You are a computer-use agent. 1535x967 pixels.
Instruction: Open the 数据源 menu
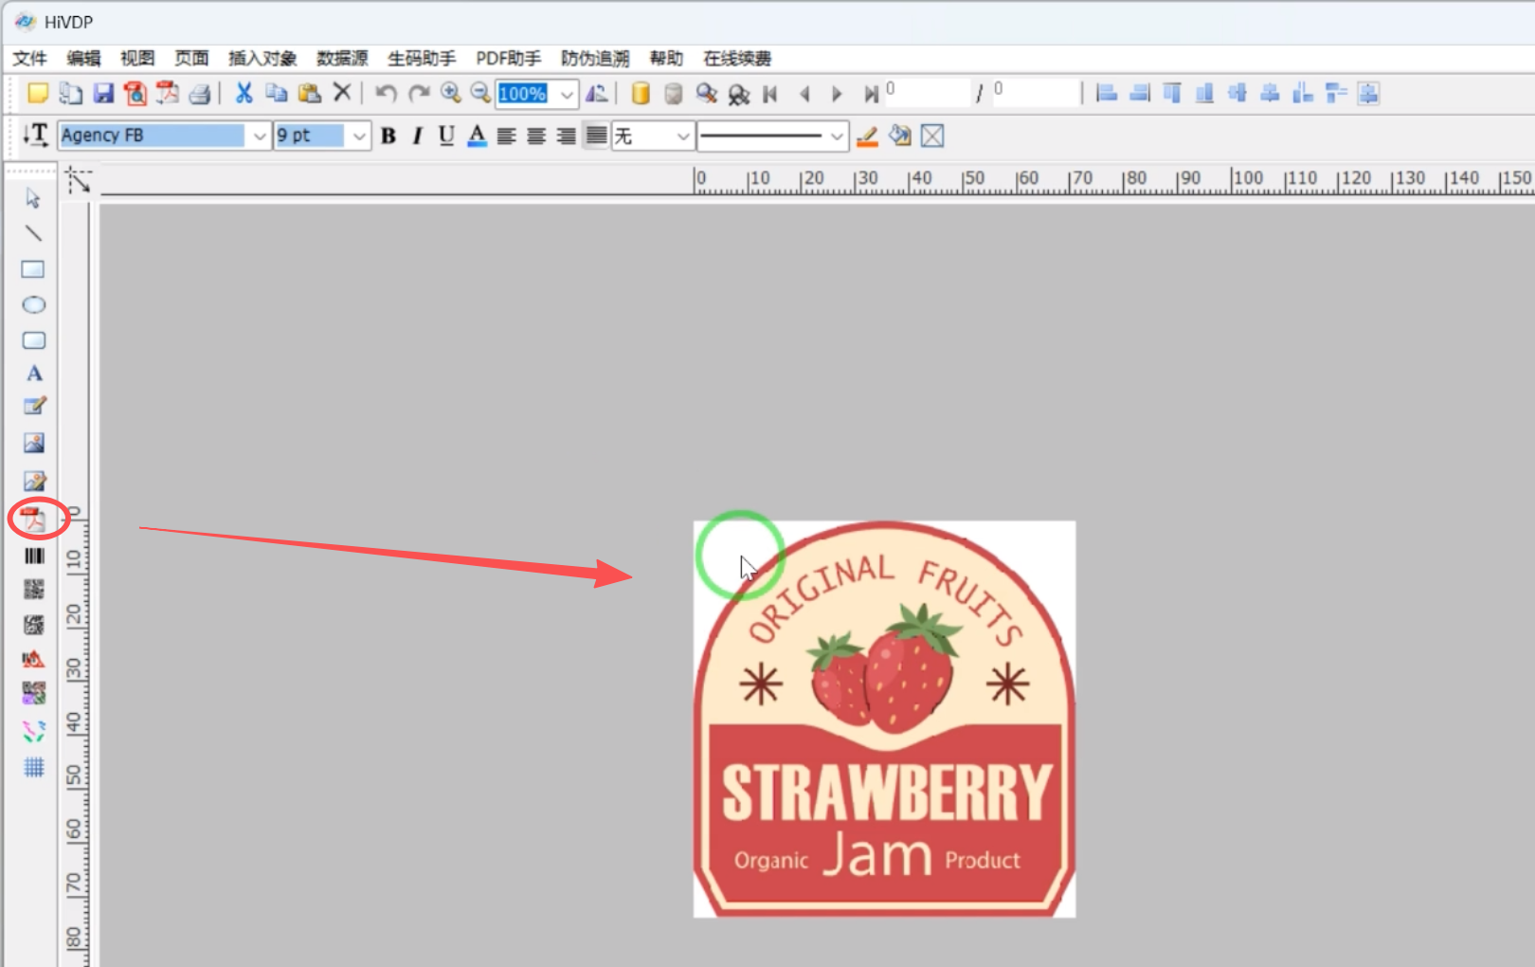[342, 58]
